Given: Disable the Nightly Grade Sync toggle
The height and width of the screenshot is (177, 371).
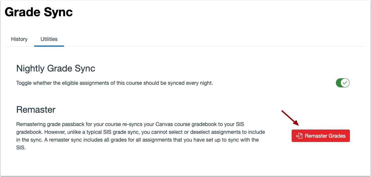Looking at the screenshot, I should point(342,83).
